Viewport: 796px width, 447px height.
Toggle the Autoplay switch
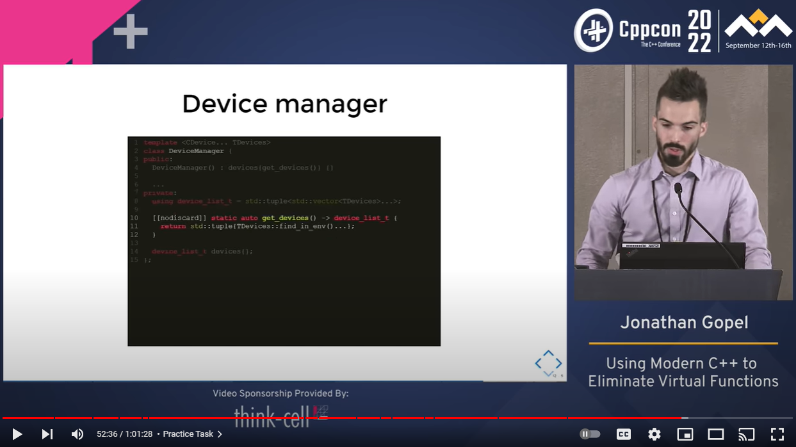click(590, 434)
